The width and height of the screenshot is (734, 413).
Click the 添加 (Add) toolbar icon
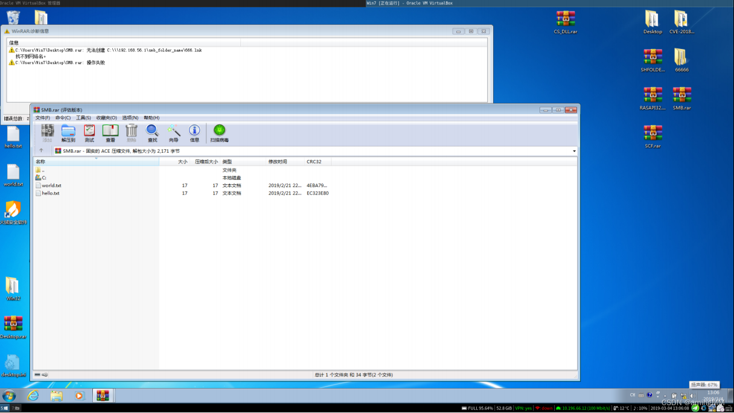tap(47, 133)
